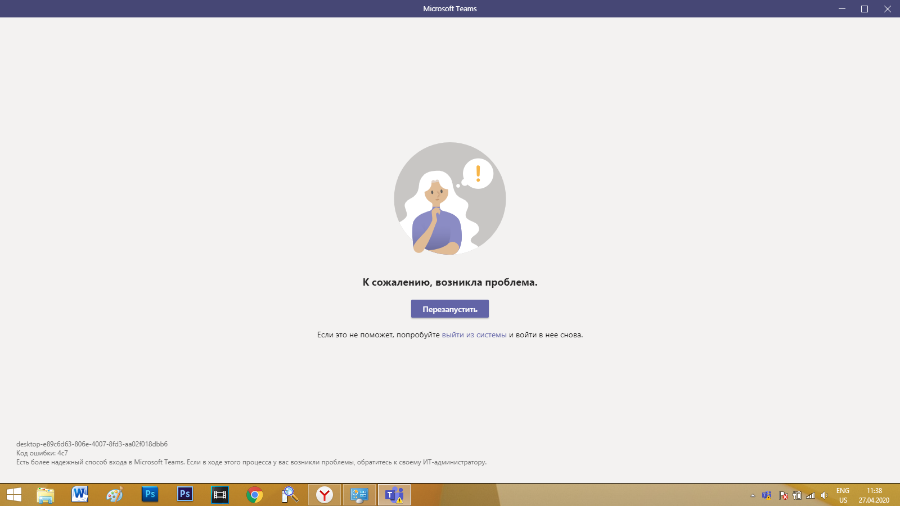Viewport: 900px width, 506px height.
Task: Launch Google Chrome from the taskbar
Action: (255, 495)
